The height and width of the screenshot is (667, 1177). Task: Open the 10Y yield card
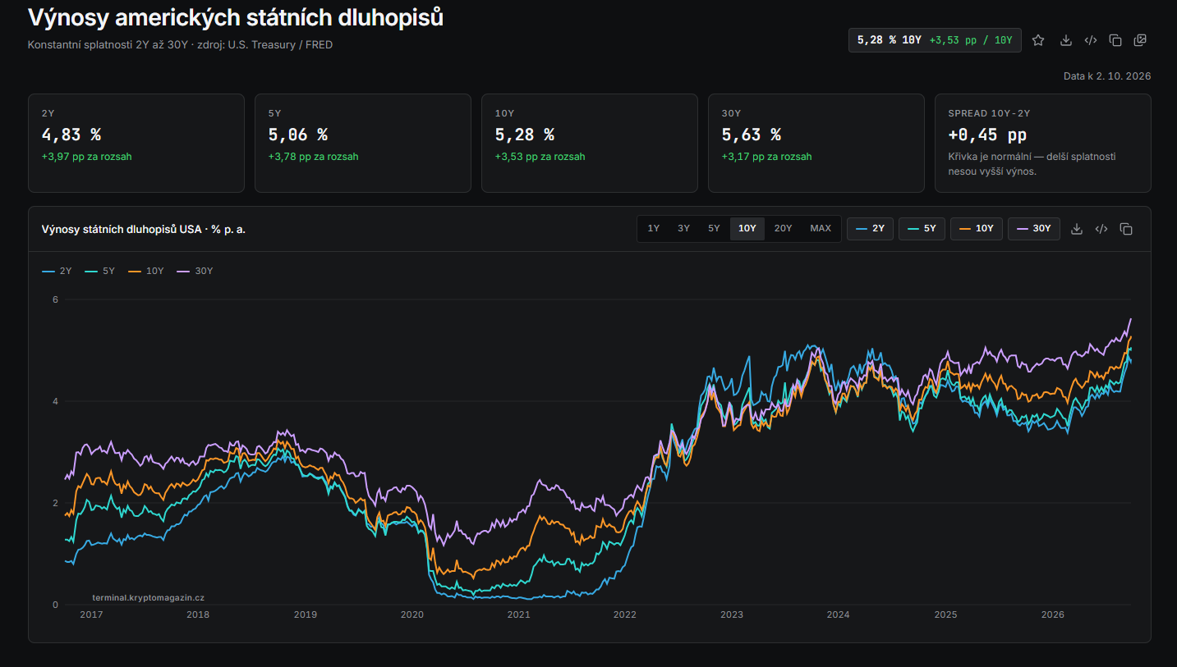(590, 143)
